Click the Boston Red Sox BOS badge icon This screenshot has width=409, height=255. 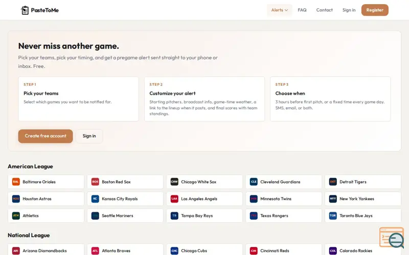[x=95, y=182]
